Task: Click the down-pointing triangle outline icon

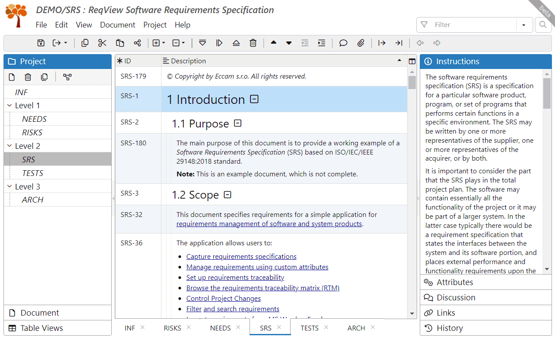Action: [202, 43]
